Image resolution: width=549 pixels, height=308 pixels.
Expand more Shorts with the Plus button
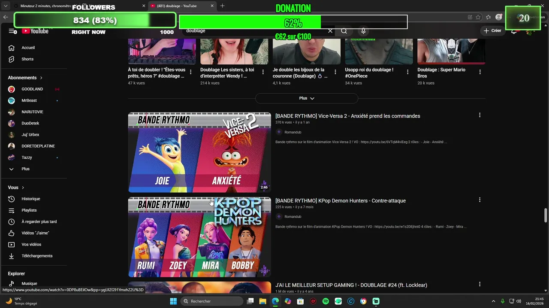[307, 98]
